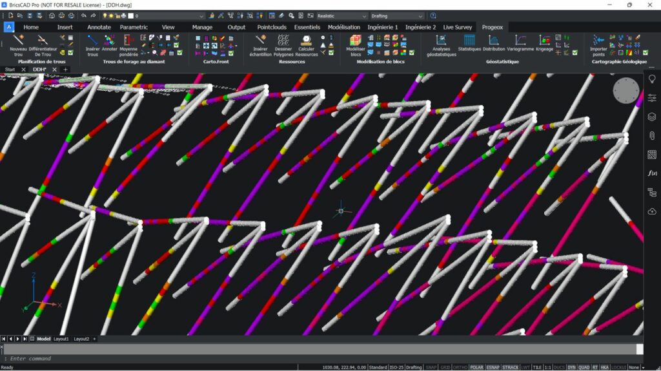Click the Standard text style in status bar
The image size is (661, 371).
378,367
